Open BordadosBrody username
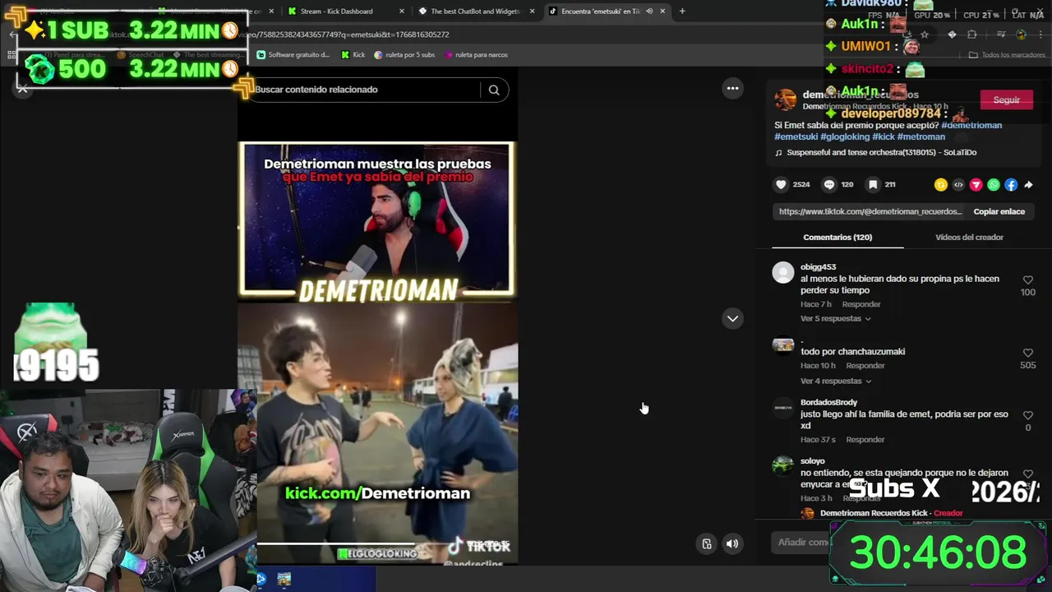 (x=828, y=402)
